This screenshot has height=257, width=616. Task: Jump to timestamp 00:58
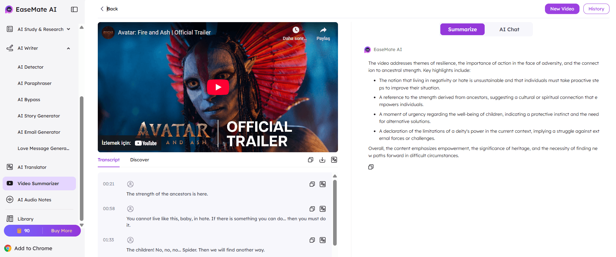point(109,209)
